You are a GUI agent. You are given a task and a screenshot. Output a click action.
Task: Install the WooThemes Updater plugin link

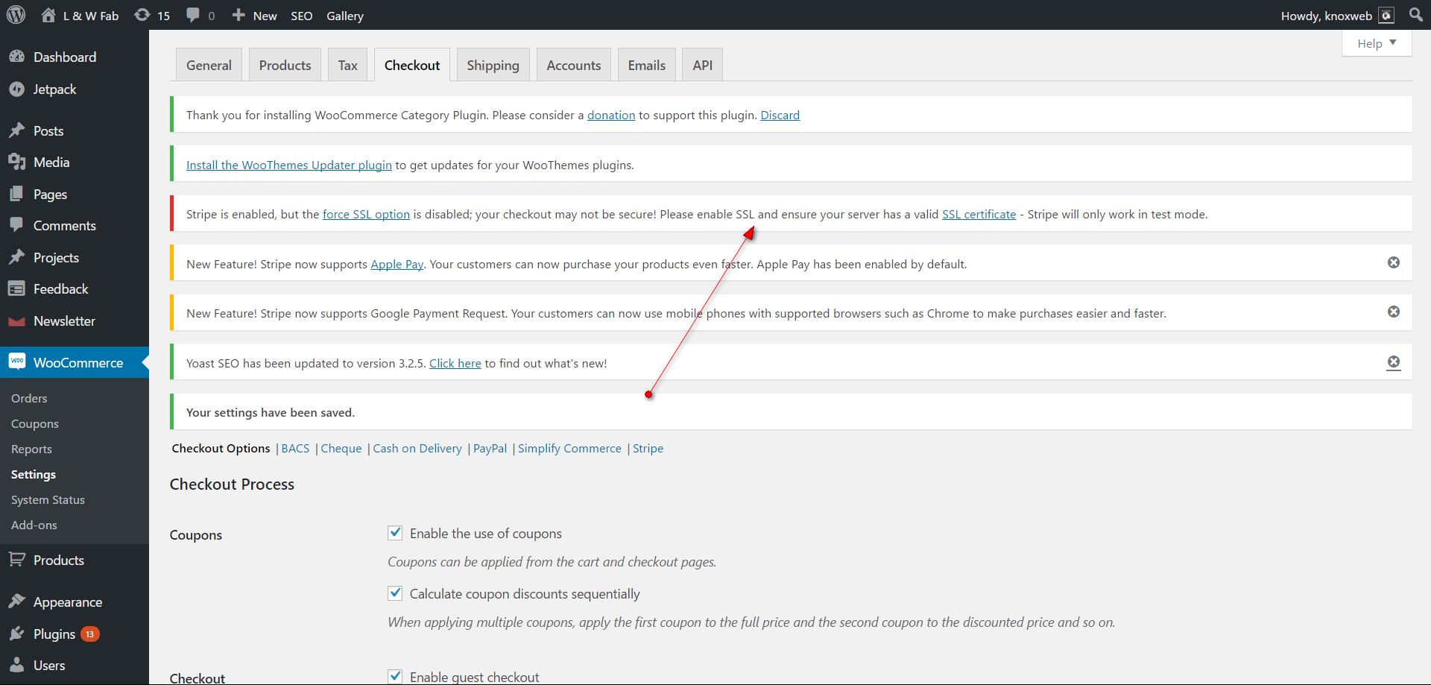pos(289,165)
